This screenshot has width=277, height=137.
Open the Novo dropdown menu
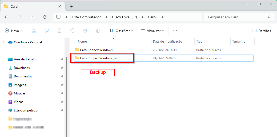coord(14,31)
